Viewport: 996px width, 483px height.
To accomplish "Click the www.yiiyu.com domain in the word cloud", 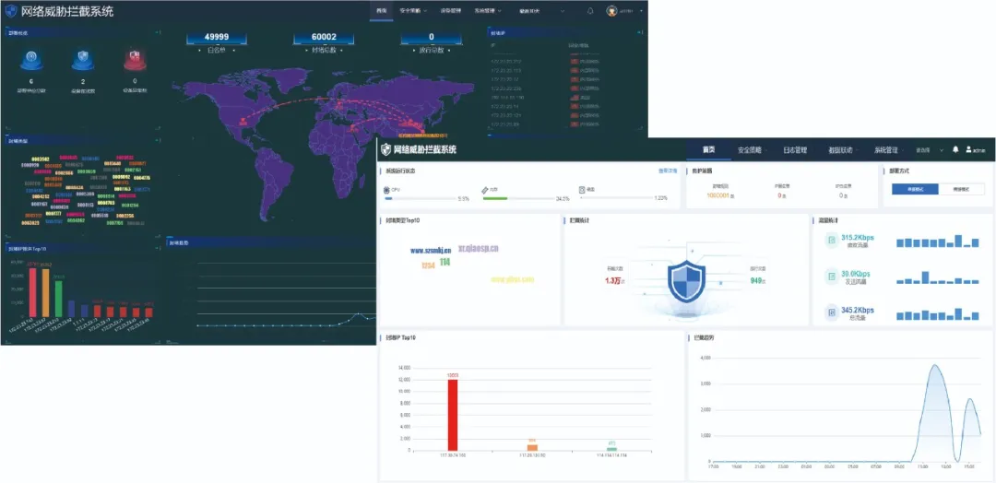I will [x=514, y=278].
